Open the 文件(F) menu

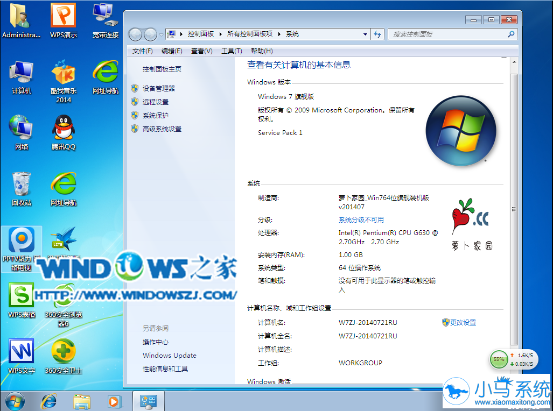tap(143, 51)
